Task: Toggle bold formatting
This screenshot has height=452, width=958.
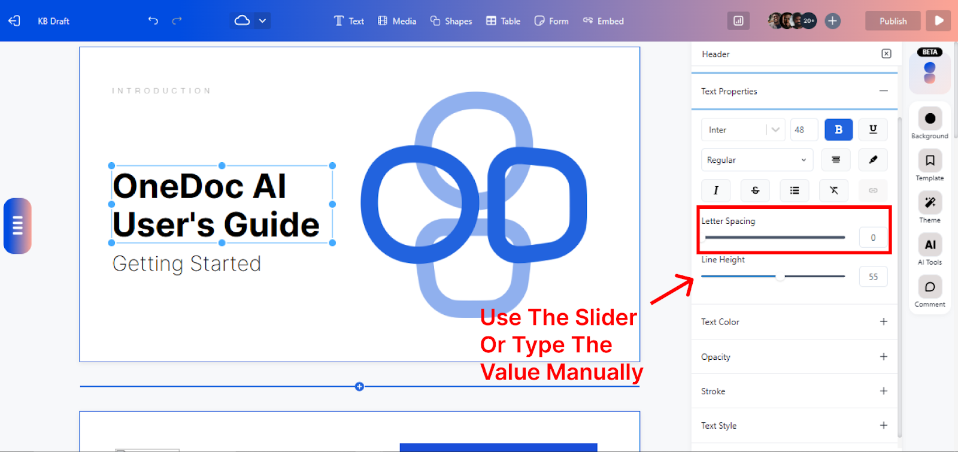Action: click(x=838, y=129)
